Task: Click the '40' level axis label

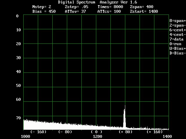Action: point(18,72)
